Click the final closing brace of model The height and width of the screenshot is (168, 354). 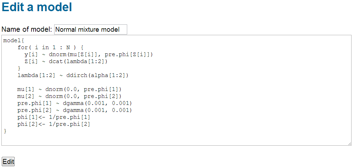(5, 131)
